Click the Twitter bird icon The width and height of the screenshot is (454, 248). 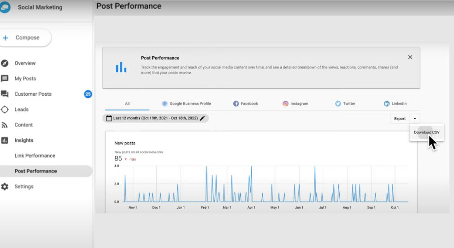[338, 104]
